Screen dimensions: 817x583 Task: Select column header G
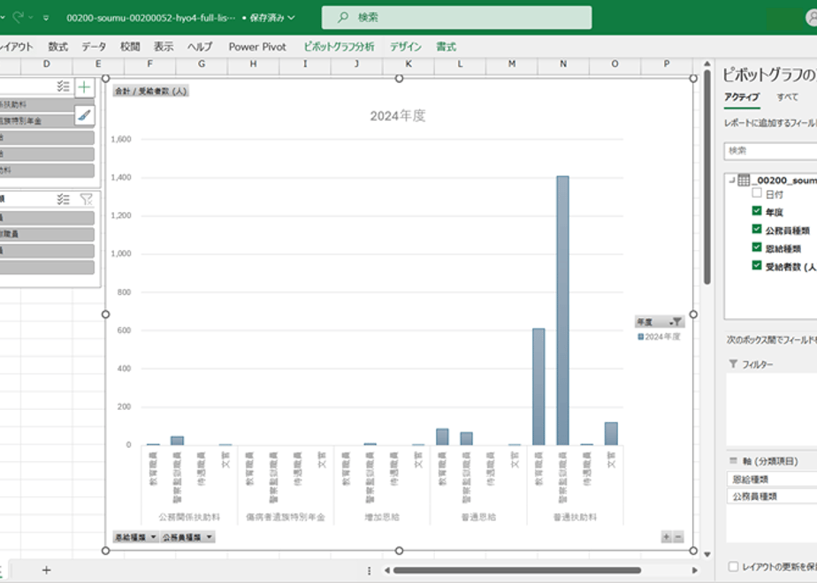click(202, 64)
